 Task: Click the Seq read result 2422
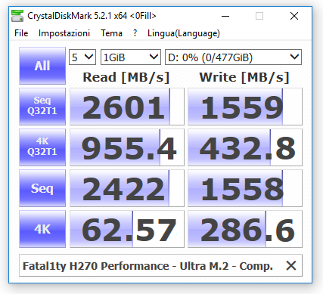127,188
